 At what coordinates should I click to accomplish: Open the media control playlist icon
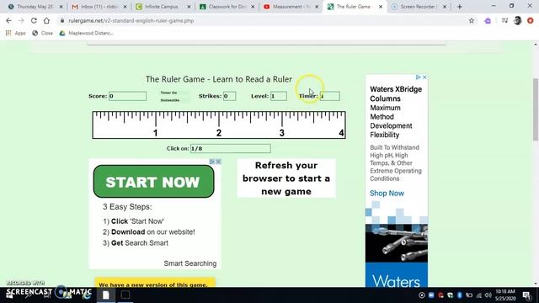(x=504, y=20)
